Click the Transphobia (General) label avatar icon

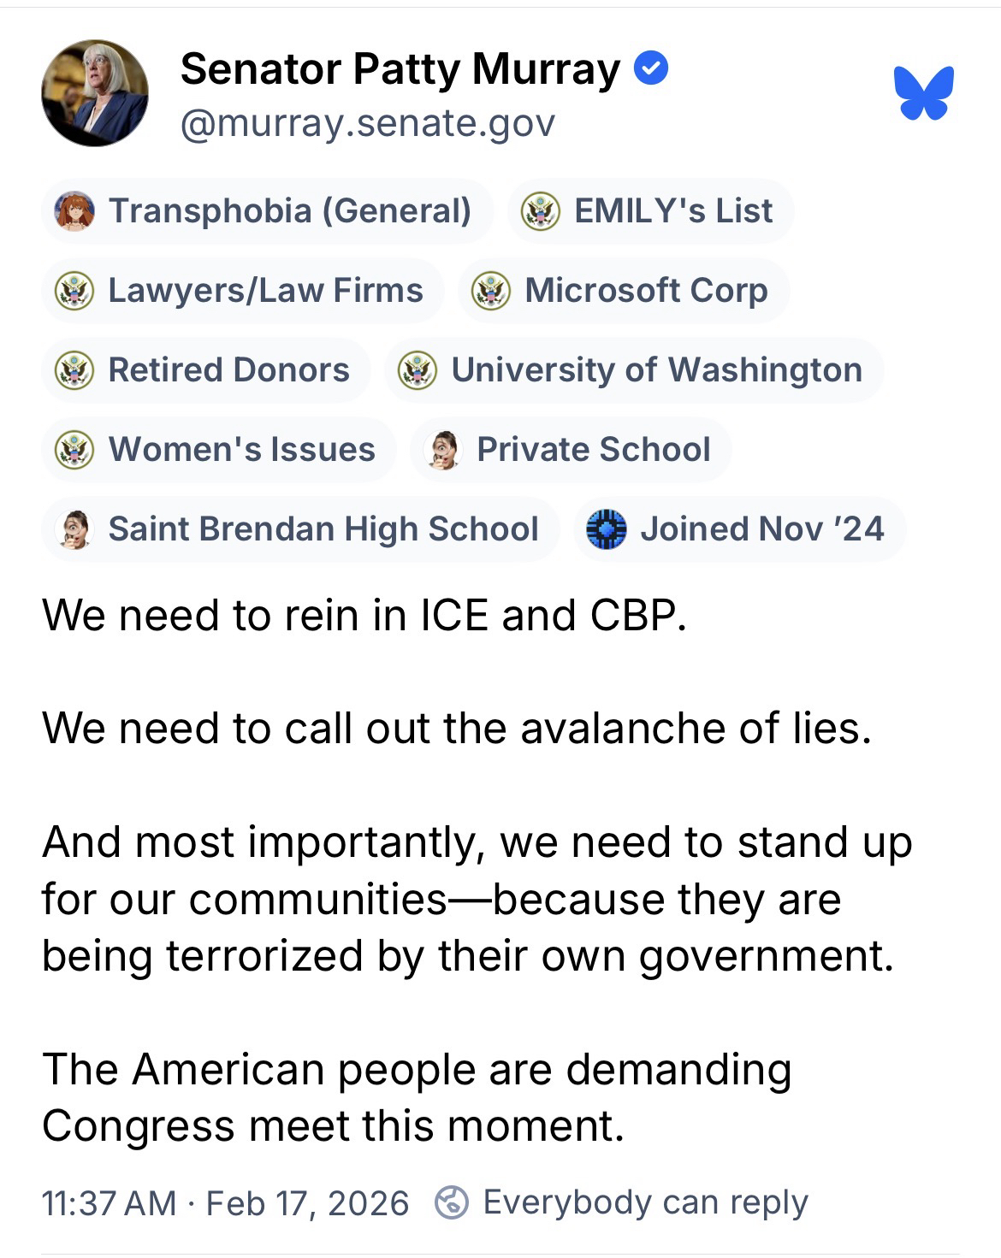pos(74,211)
